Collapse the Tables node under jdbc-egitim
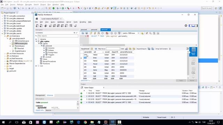This screenshot has width=223, height=125. coord(39,44)
